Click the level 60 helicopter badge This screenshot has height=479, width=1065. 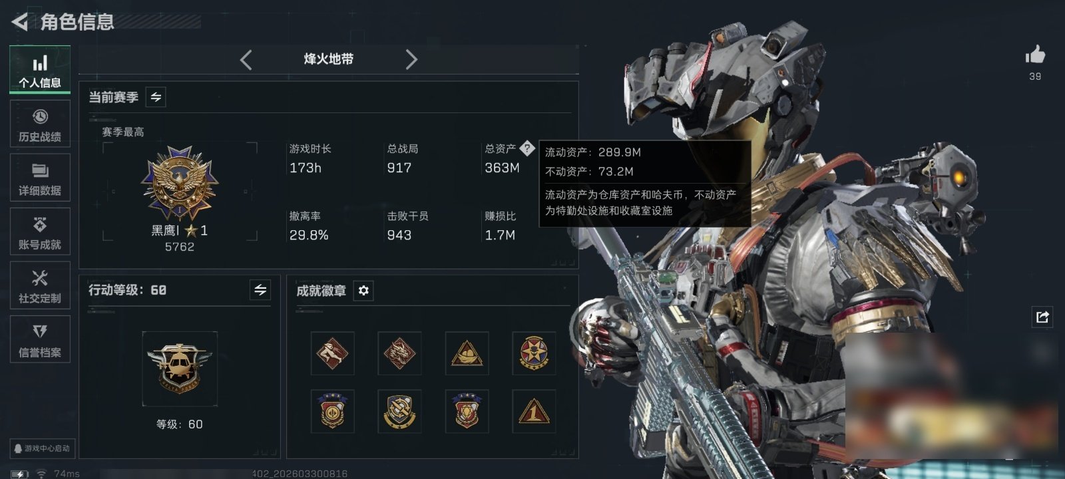[179, 368]
